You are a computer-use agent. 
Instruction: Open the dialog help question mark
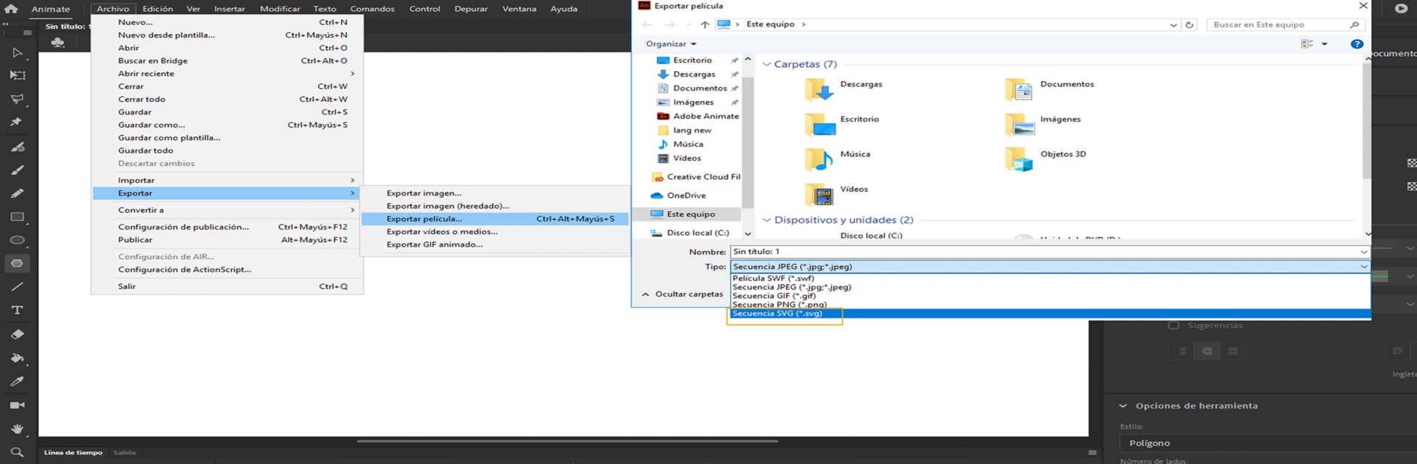pyautogui.click(x=1356, y=44)
